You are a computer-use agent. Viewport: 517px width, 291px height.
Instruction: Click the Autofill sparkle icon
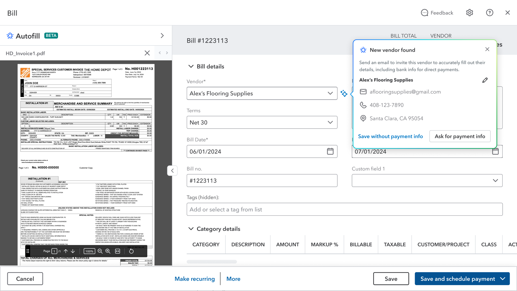[x=10, y=36]
